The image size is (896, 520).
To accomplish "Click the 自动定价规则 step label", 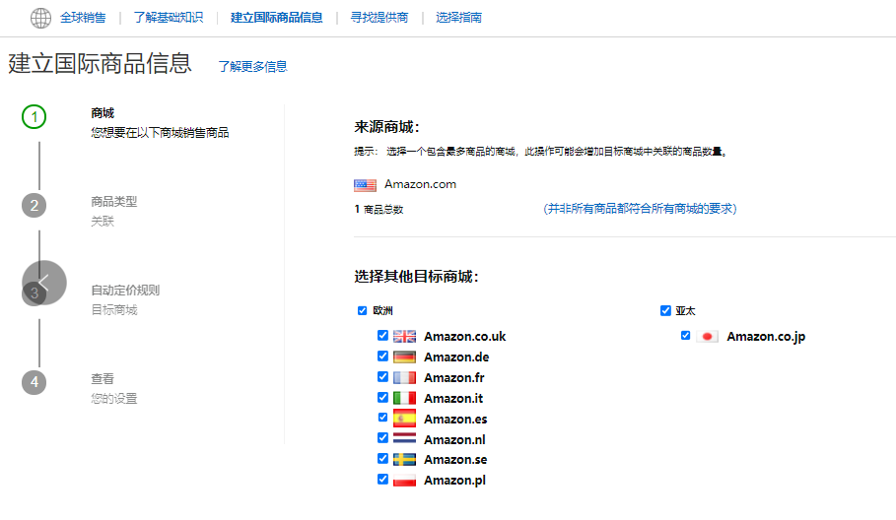I will [x=126, y=290].
